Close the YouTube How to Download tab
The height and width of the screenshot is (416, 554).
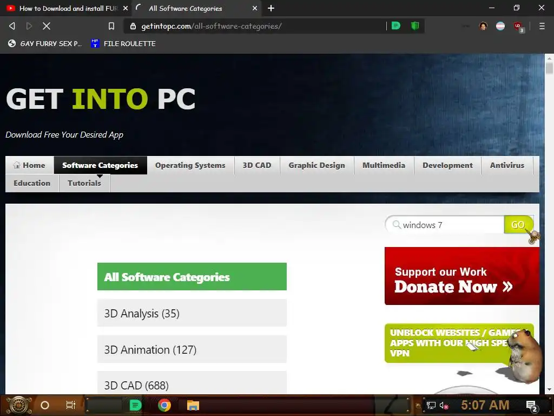point(126,8)
